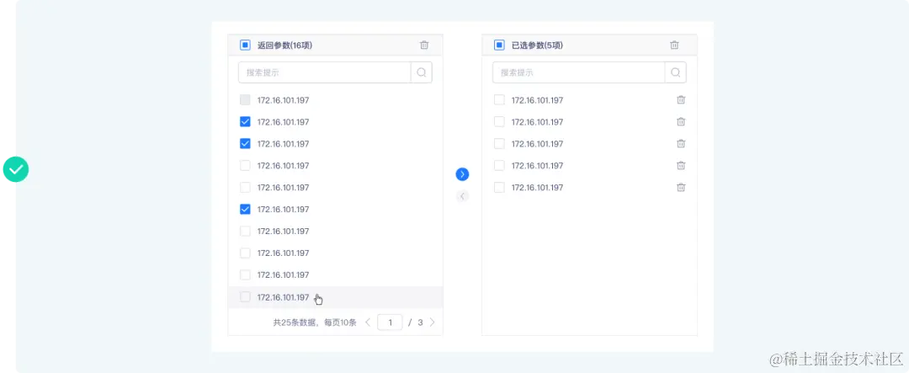Uncheck the second row checkbox in 返回参数 list

pyautogui.click(x=245, y=122)
